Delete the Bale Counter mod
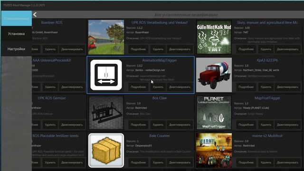This screenshot has width=304, height=171. (158, 162)
